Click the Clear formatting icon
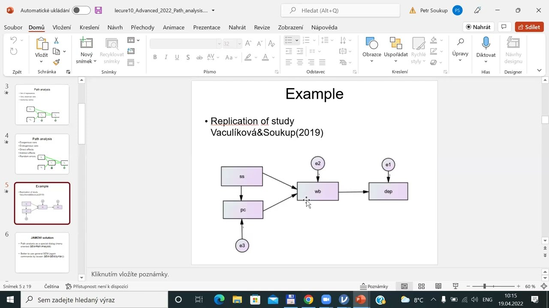The height and width of the screenshot is (308, 549). (271, 44)
